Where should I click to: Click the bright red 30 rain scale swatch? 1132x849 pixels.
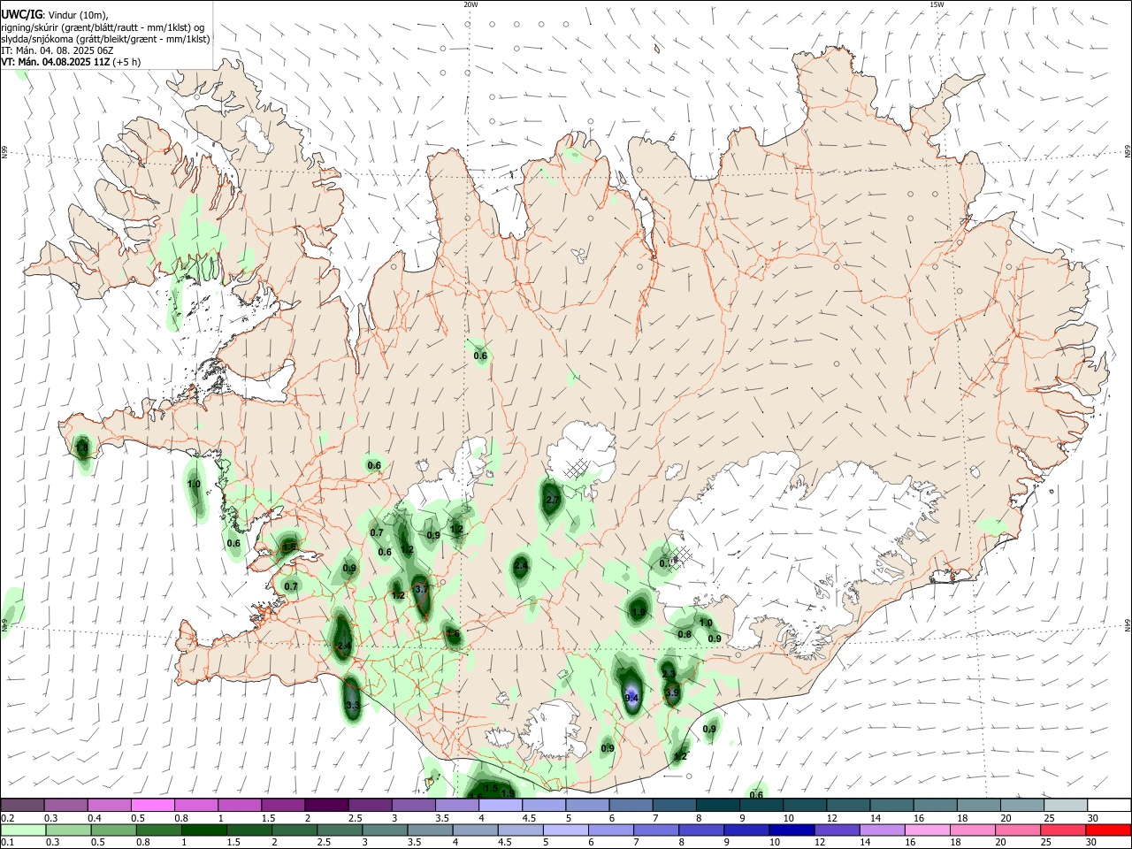point(1108,830)
